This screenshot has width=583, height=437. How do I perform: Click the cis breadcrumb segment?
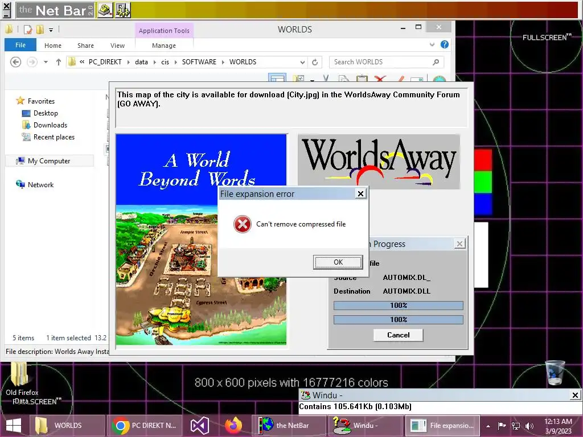(165, 62)
